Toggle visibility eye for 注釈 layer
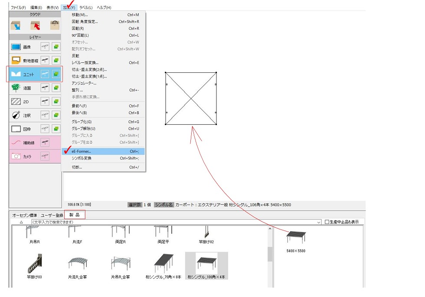Image resolution: width=425 pixels, height=297 pixels. (45, 115)
